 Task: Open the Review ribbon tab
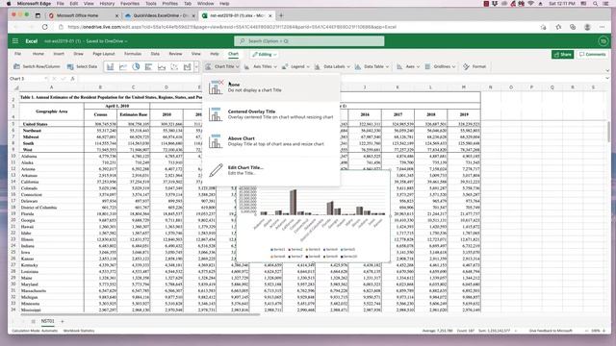(x=175, y=54)
